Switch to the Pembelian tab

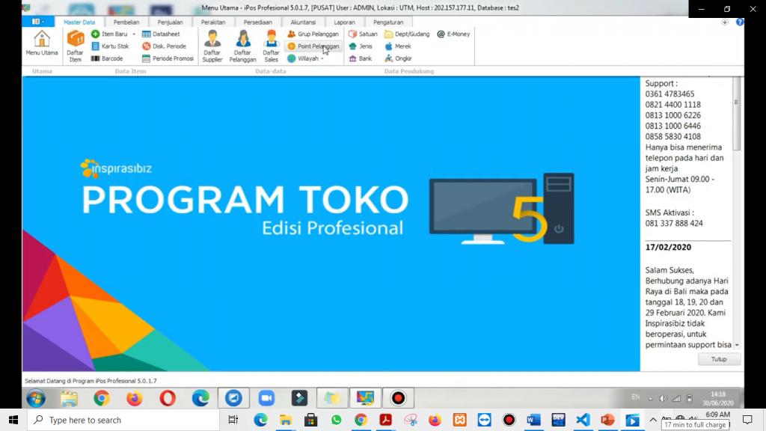[x=126, y=22]
